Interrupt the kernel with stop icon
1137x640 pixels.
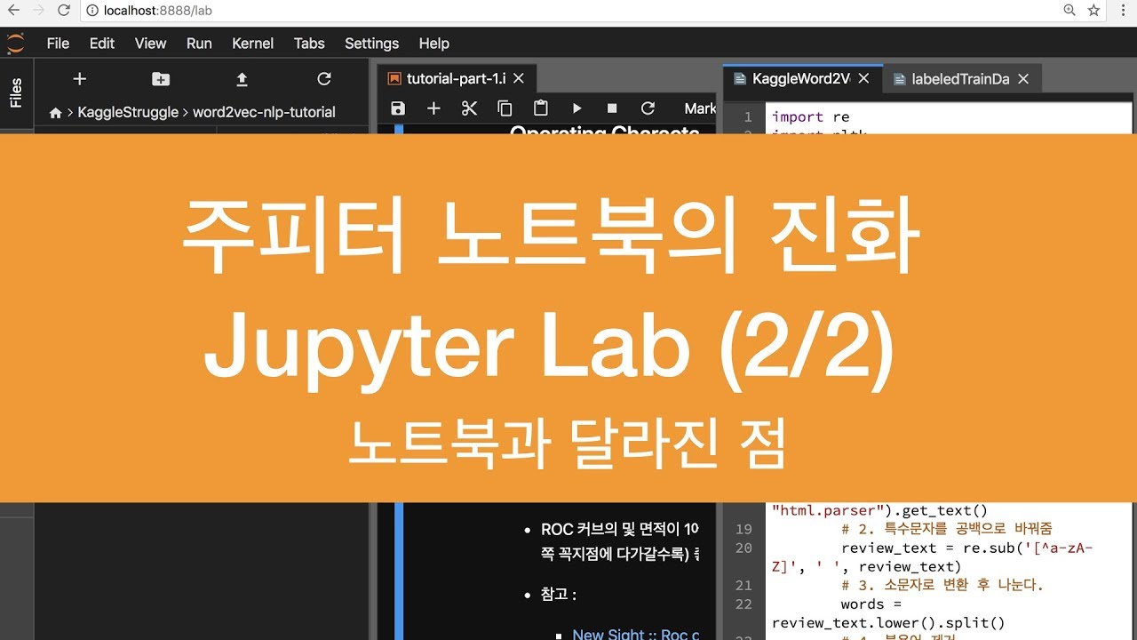click(612, 108)
